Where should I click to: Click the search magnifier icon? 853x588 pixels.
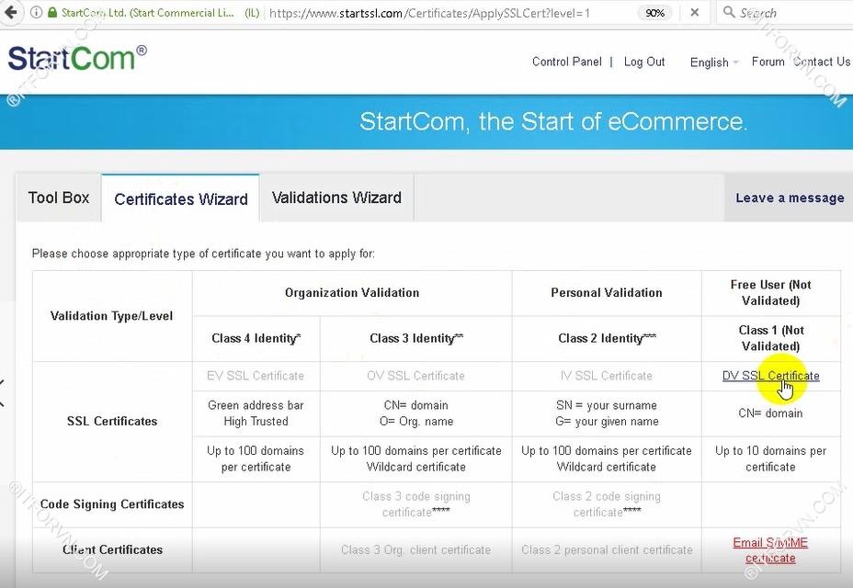pyautogui.click(x=728, y=13)
